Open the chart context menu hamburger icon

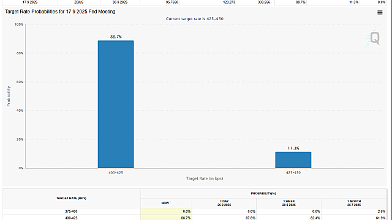pos(380,12)
